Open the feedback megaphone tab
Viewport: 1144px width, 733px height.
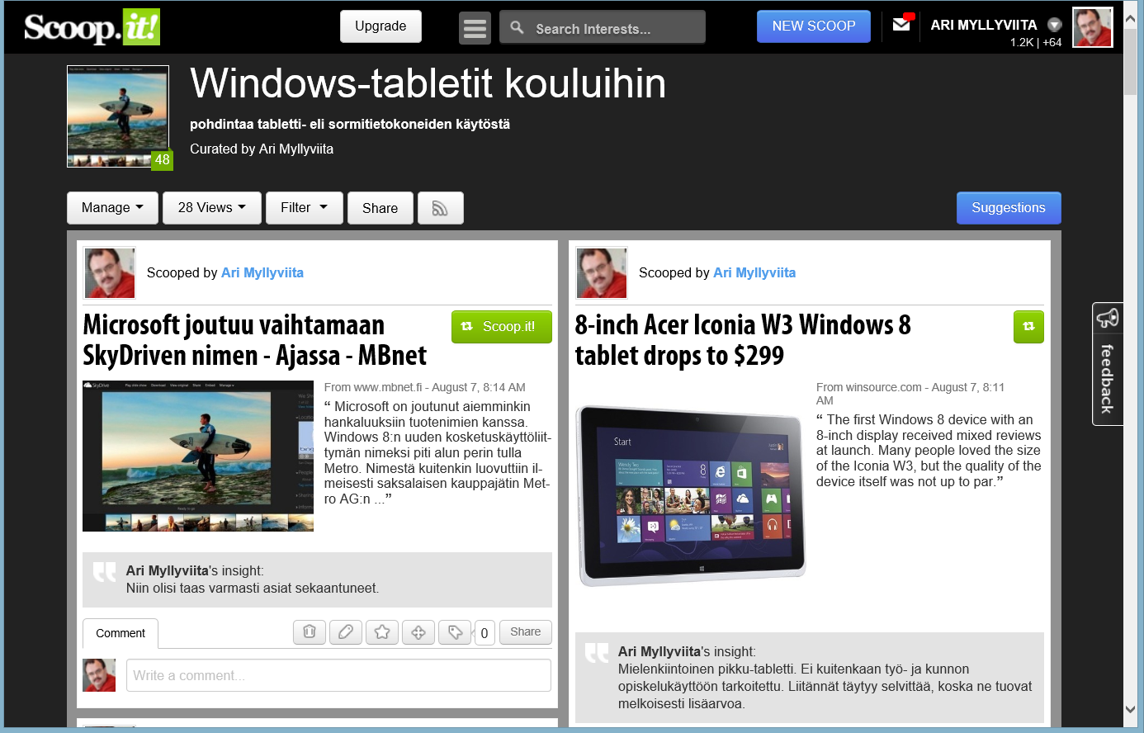point(1108,364)
